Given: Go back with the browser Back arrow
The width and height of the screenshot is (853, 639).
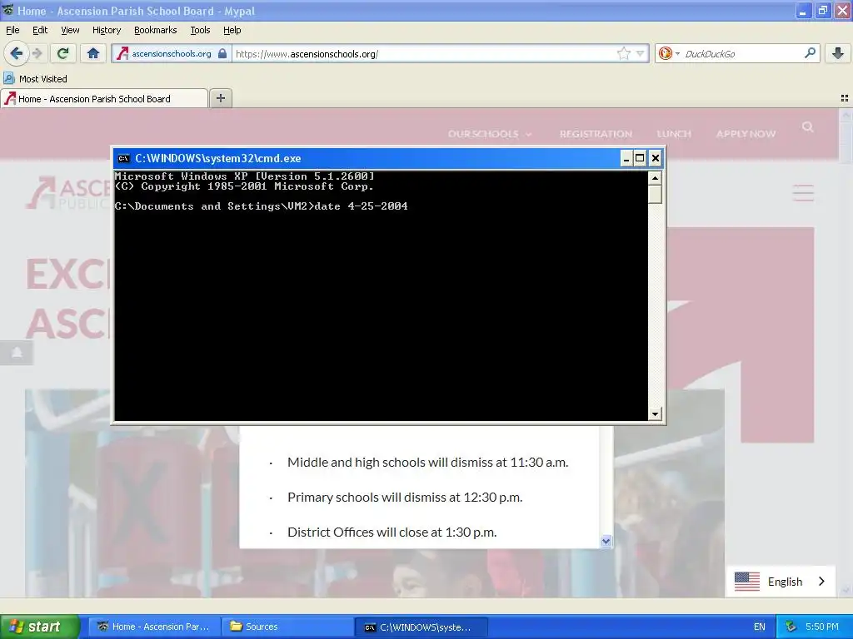Looking at the screenshot, I should click(x=16, y=53).
